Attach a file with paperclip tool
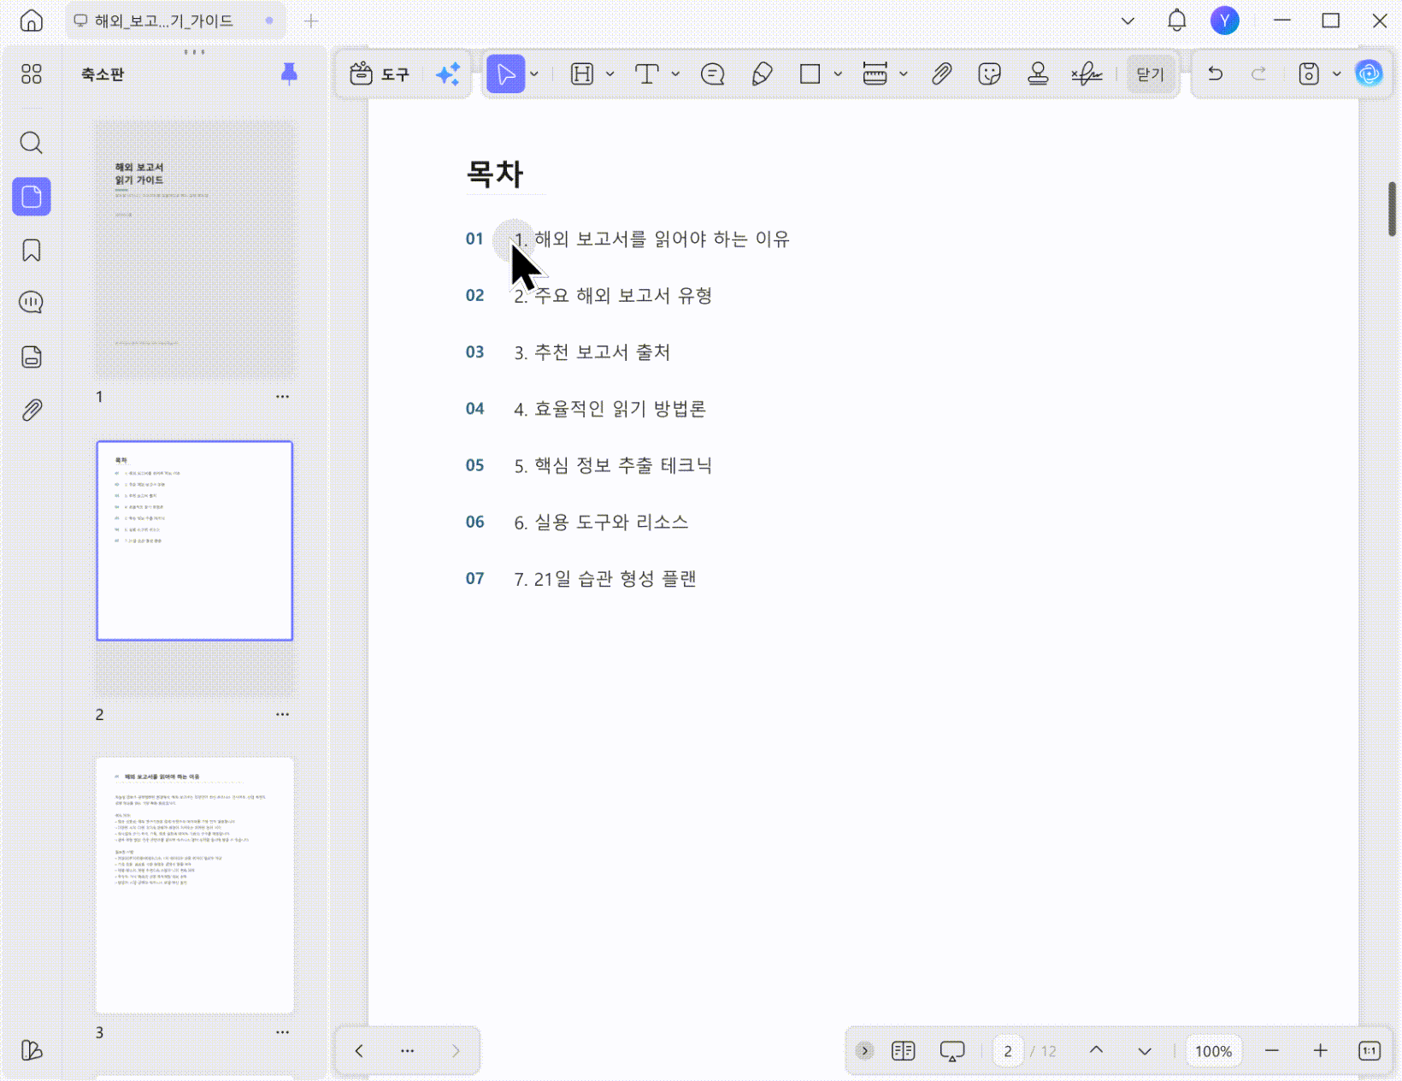Image resolution: width=1402 pixels, height=1081 pixels. (x=941, y=74)
